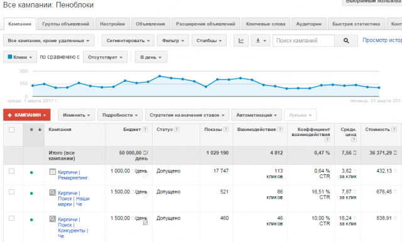The width and height of the screenshot is (402, 242).
Task: Open the Подробности dropdown
Action: click(120, 115)
